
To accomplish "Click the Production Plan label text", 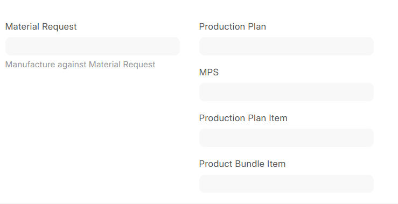I will coord(232,26).
